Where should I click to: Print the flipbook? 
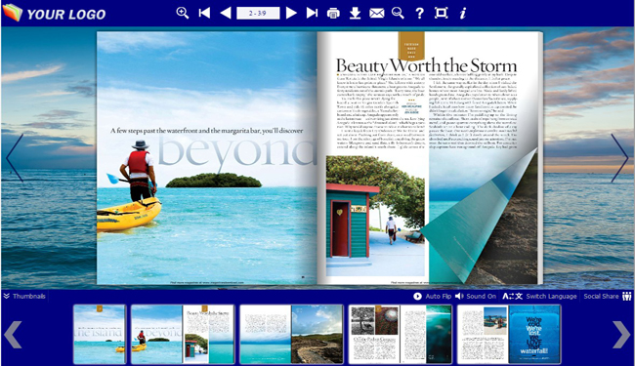point(333,14)
